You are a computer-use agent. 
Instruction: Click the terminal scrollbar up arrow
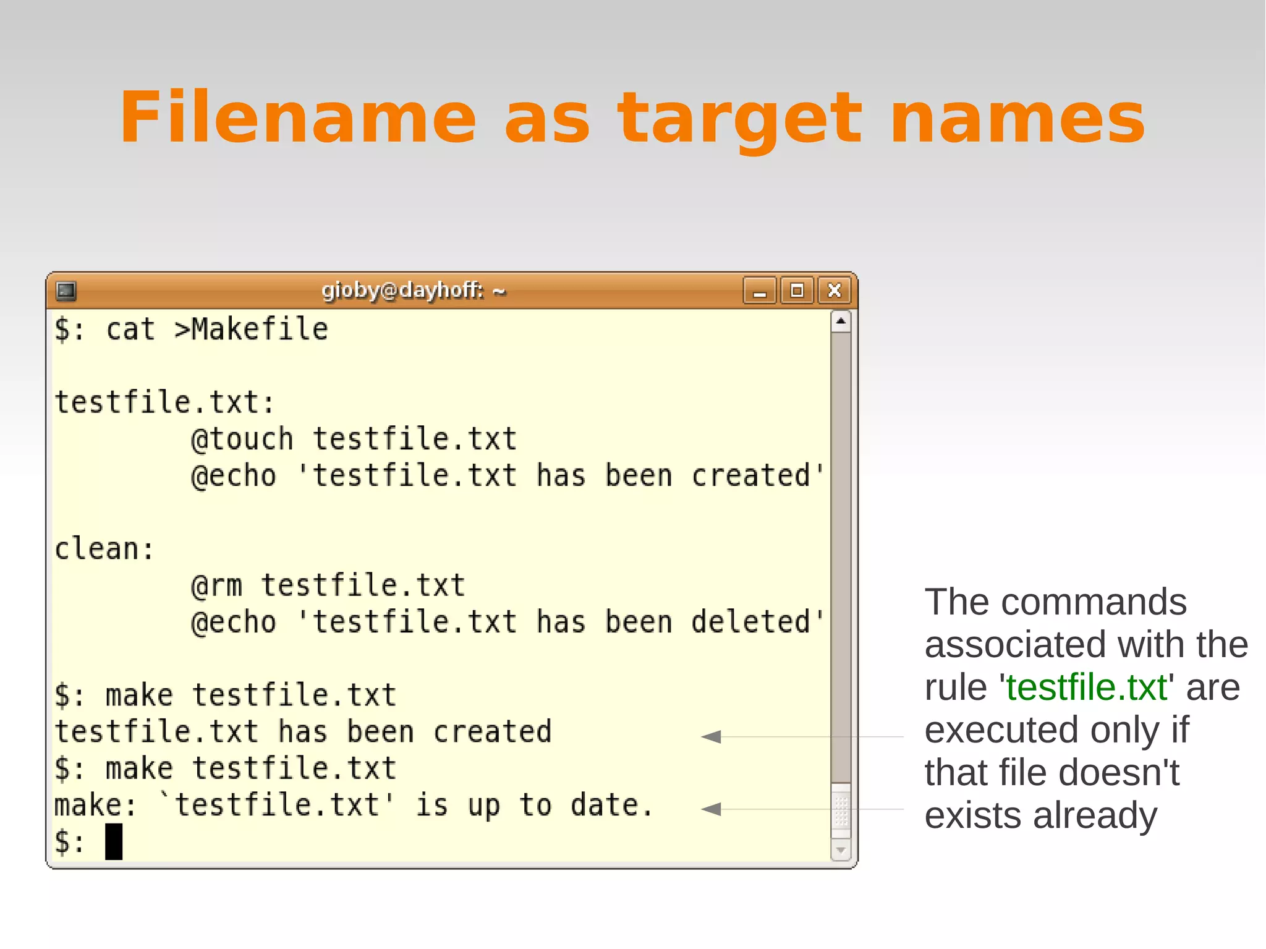point(841,321)
